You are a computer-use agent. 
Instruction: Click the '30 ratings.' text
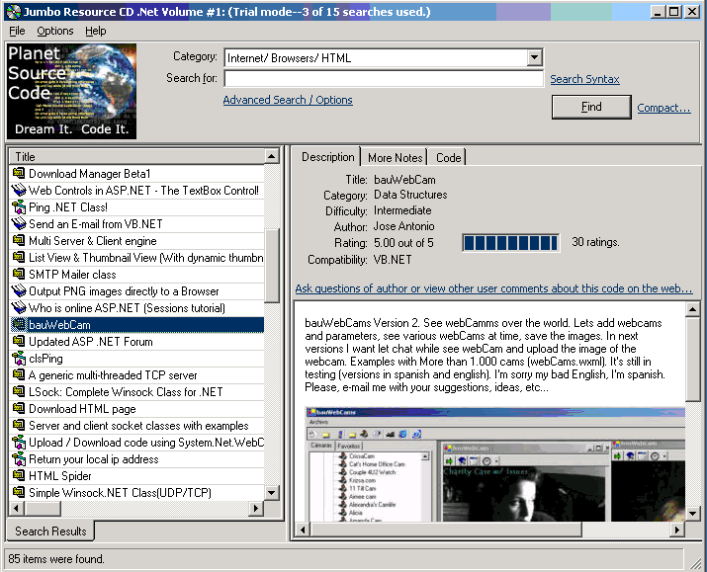coord(595,242)
